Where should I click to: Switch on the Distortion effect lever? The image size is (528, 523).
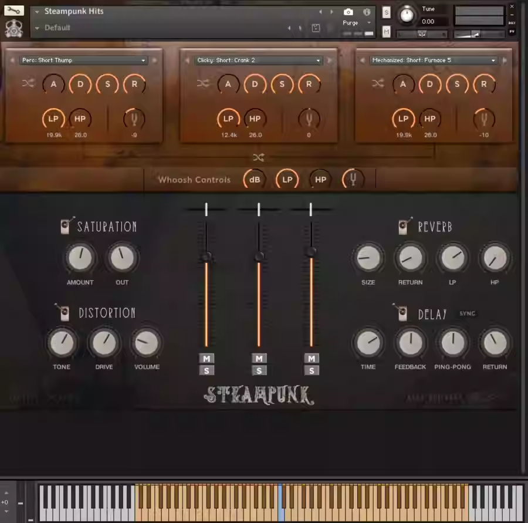click(63, 312)
